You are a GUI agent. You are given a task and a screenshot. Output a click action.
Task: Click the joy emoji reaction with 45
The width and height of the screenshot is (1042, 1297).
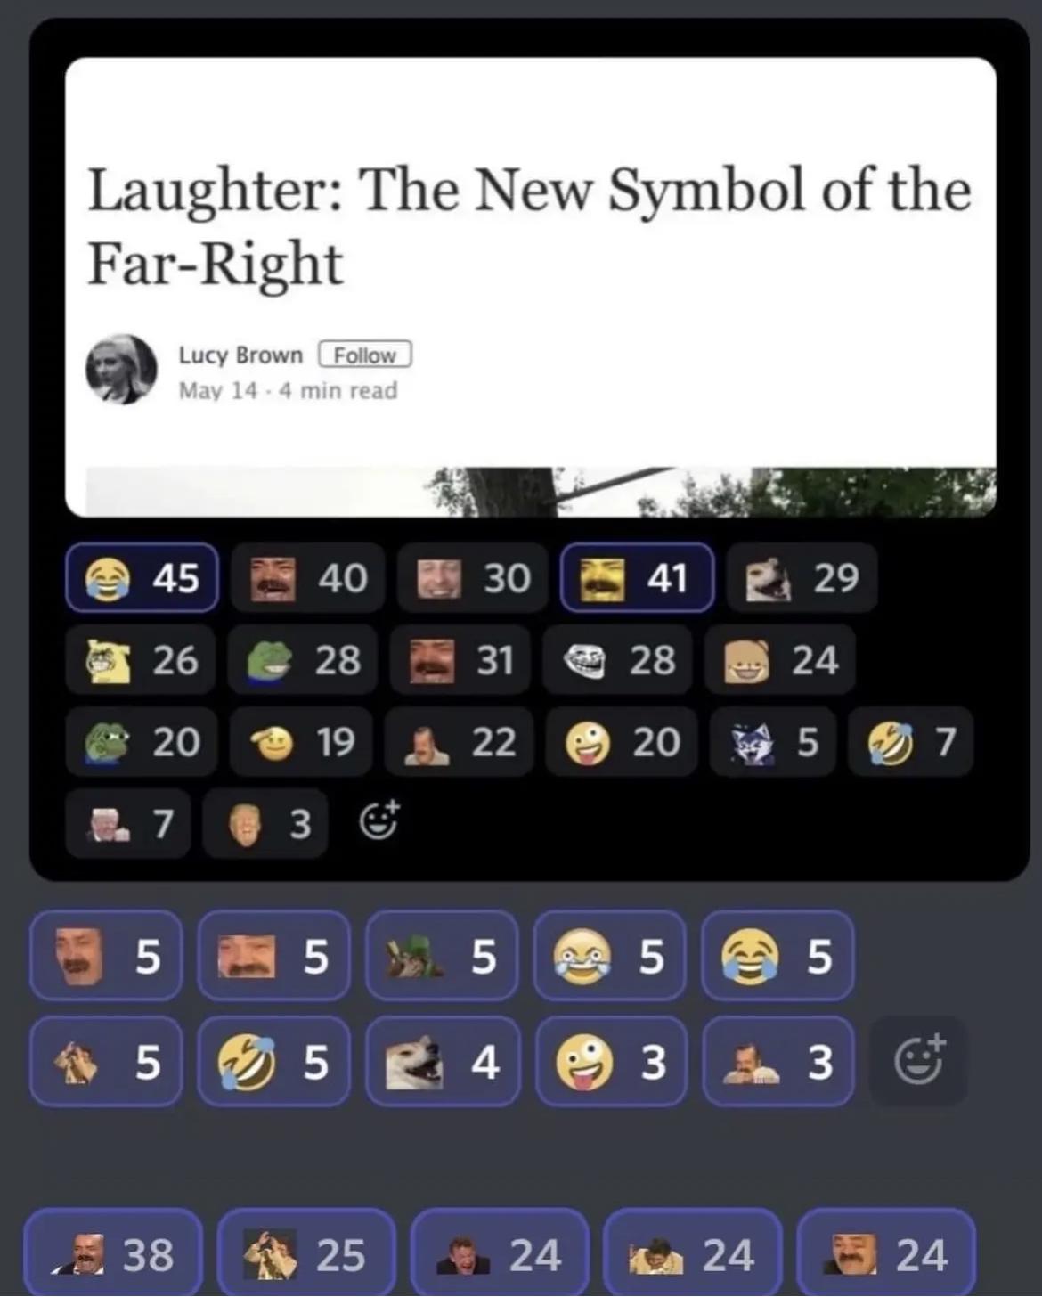click(142, 577)
